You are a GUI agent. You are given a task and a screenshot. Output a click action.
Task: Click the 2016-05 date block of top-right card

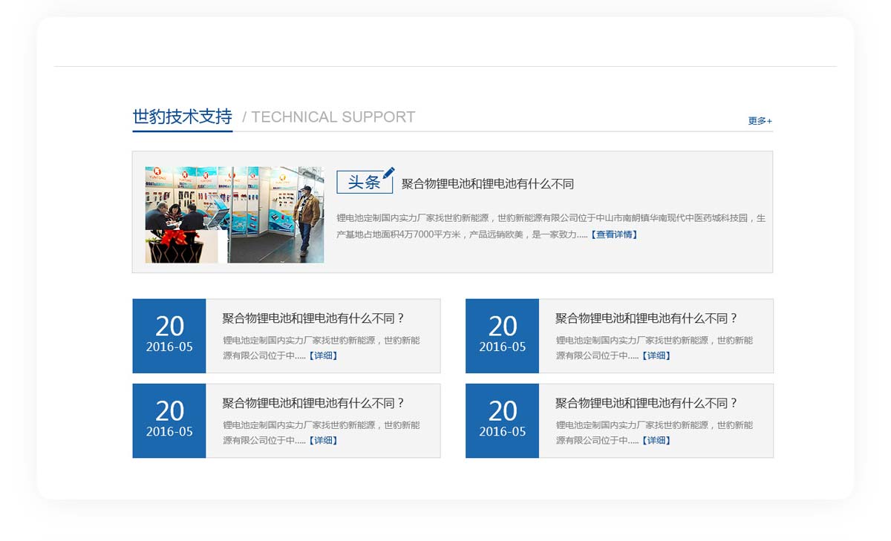pos(502,336)
